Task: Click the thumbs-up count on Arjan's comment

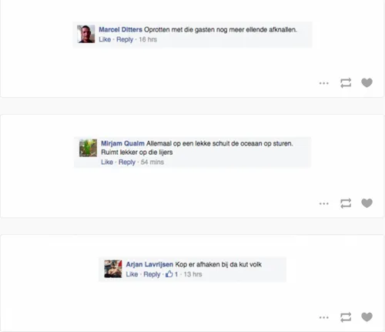Action: (x=172, y=274)
